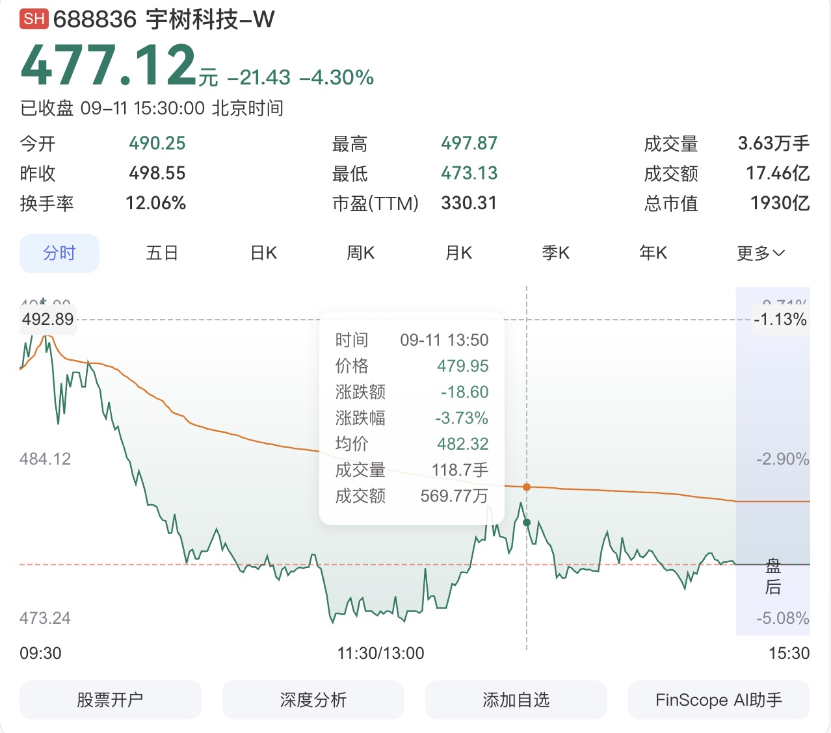The width and height of the screenshot is (831, 733).
Task: Expand the 更多 chart period dropdown
Action: [761, 253]
